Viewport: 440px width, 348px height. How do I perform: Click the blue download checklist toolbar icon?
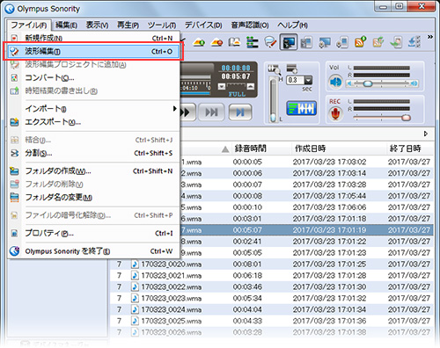(414, 42)
